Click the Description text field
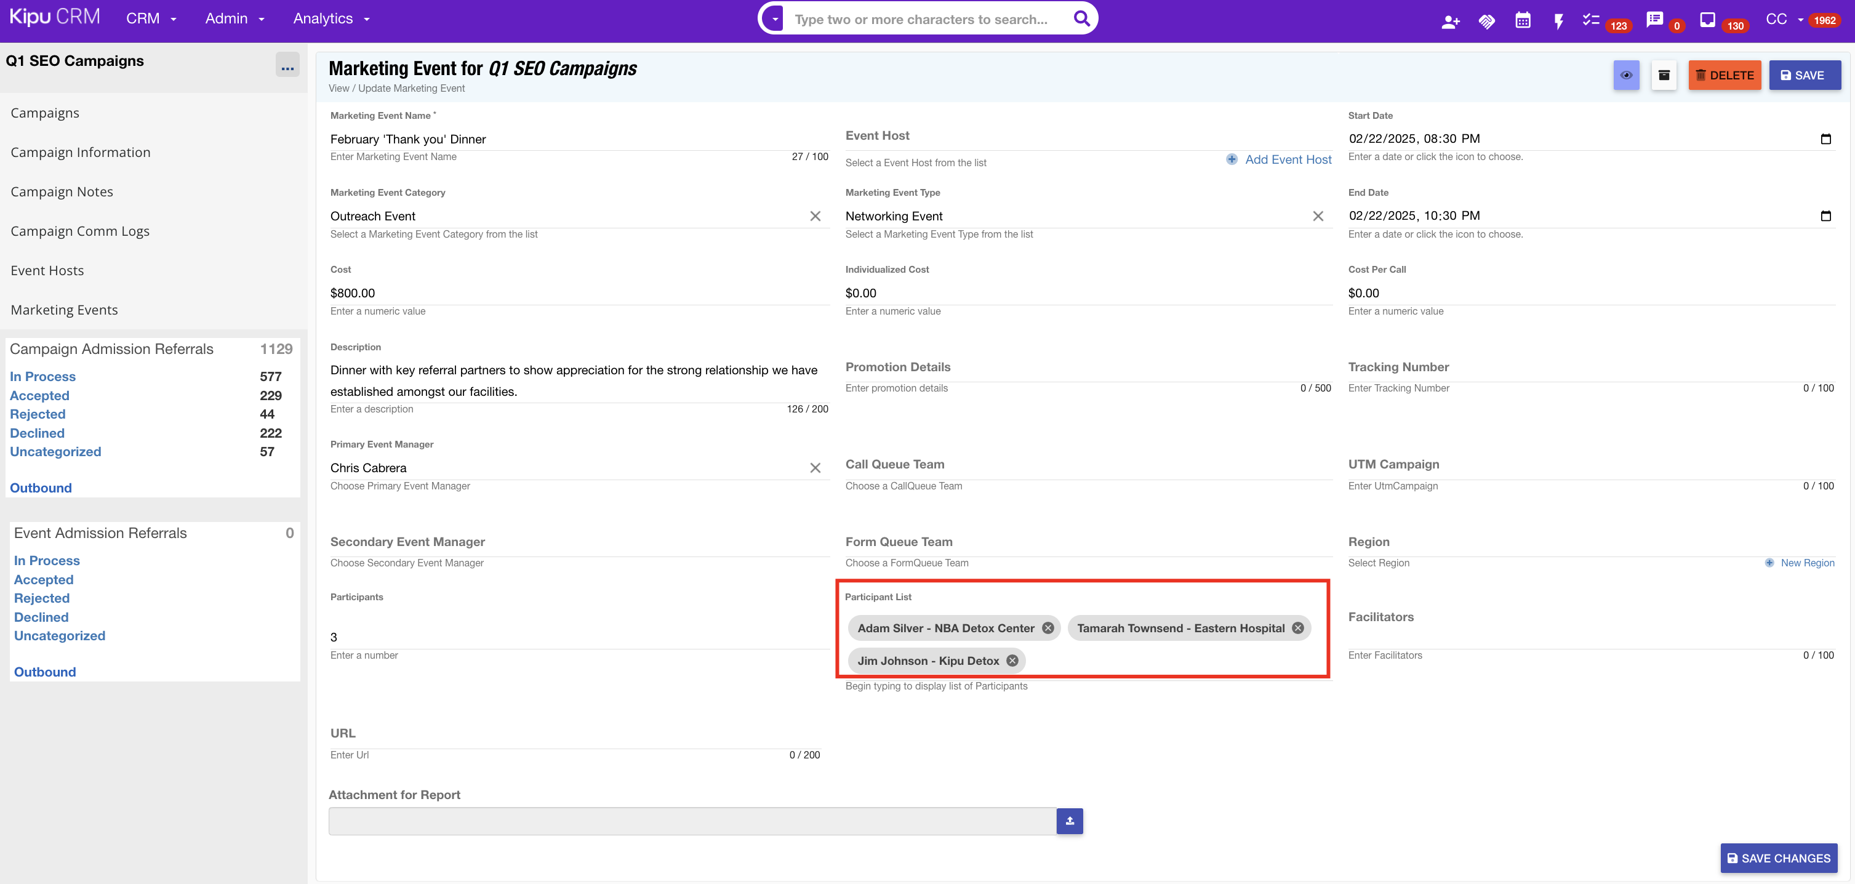The image size is (1855, 884). tap(580, 380)
